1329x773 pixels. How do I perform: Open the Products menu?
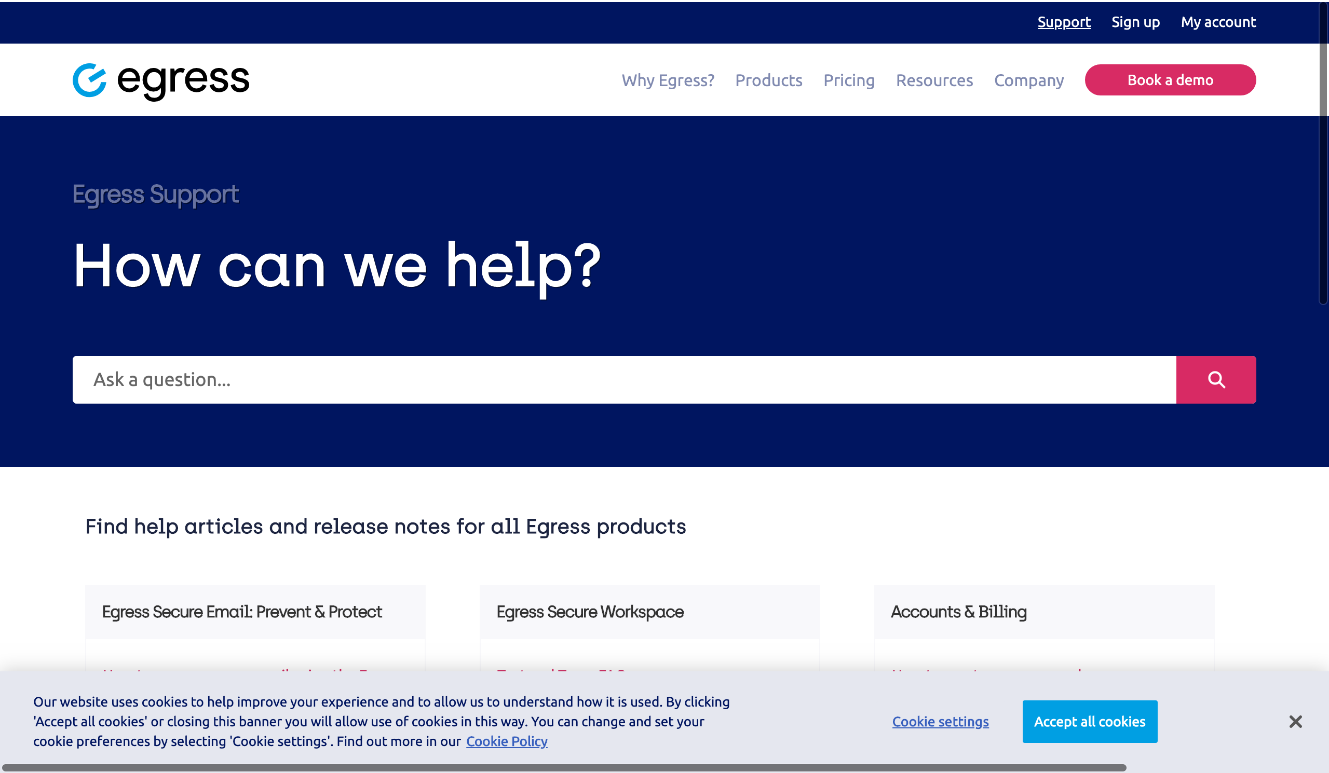(x=768, y=80)
